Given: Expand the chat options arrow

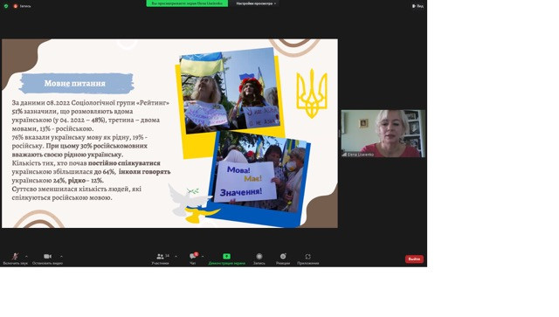Looking at the screenshot, I should 203,257.
